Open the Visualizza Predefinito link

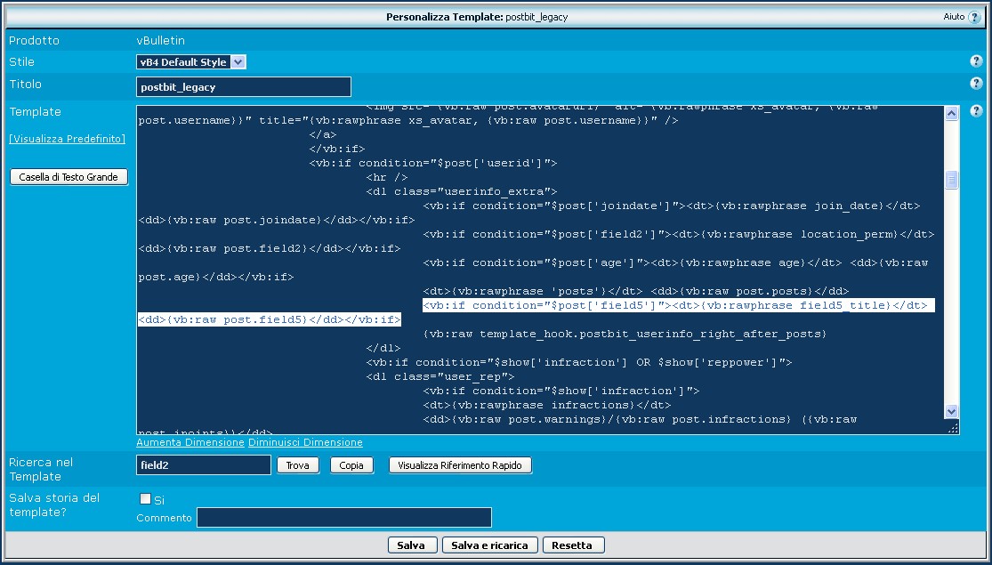coord(68,139)
